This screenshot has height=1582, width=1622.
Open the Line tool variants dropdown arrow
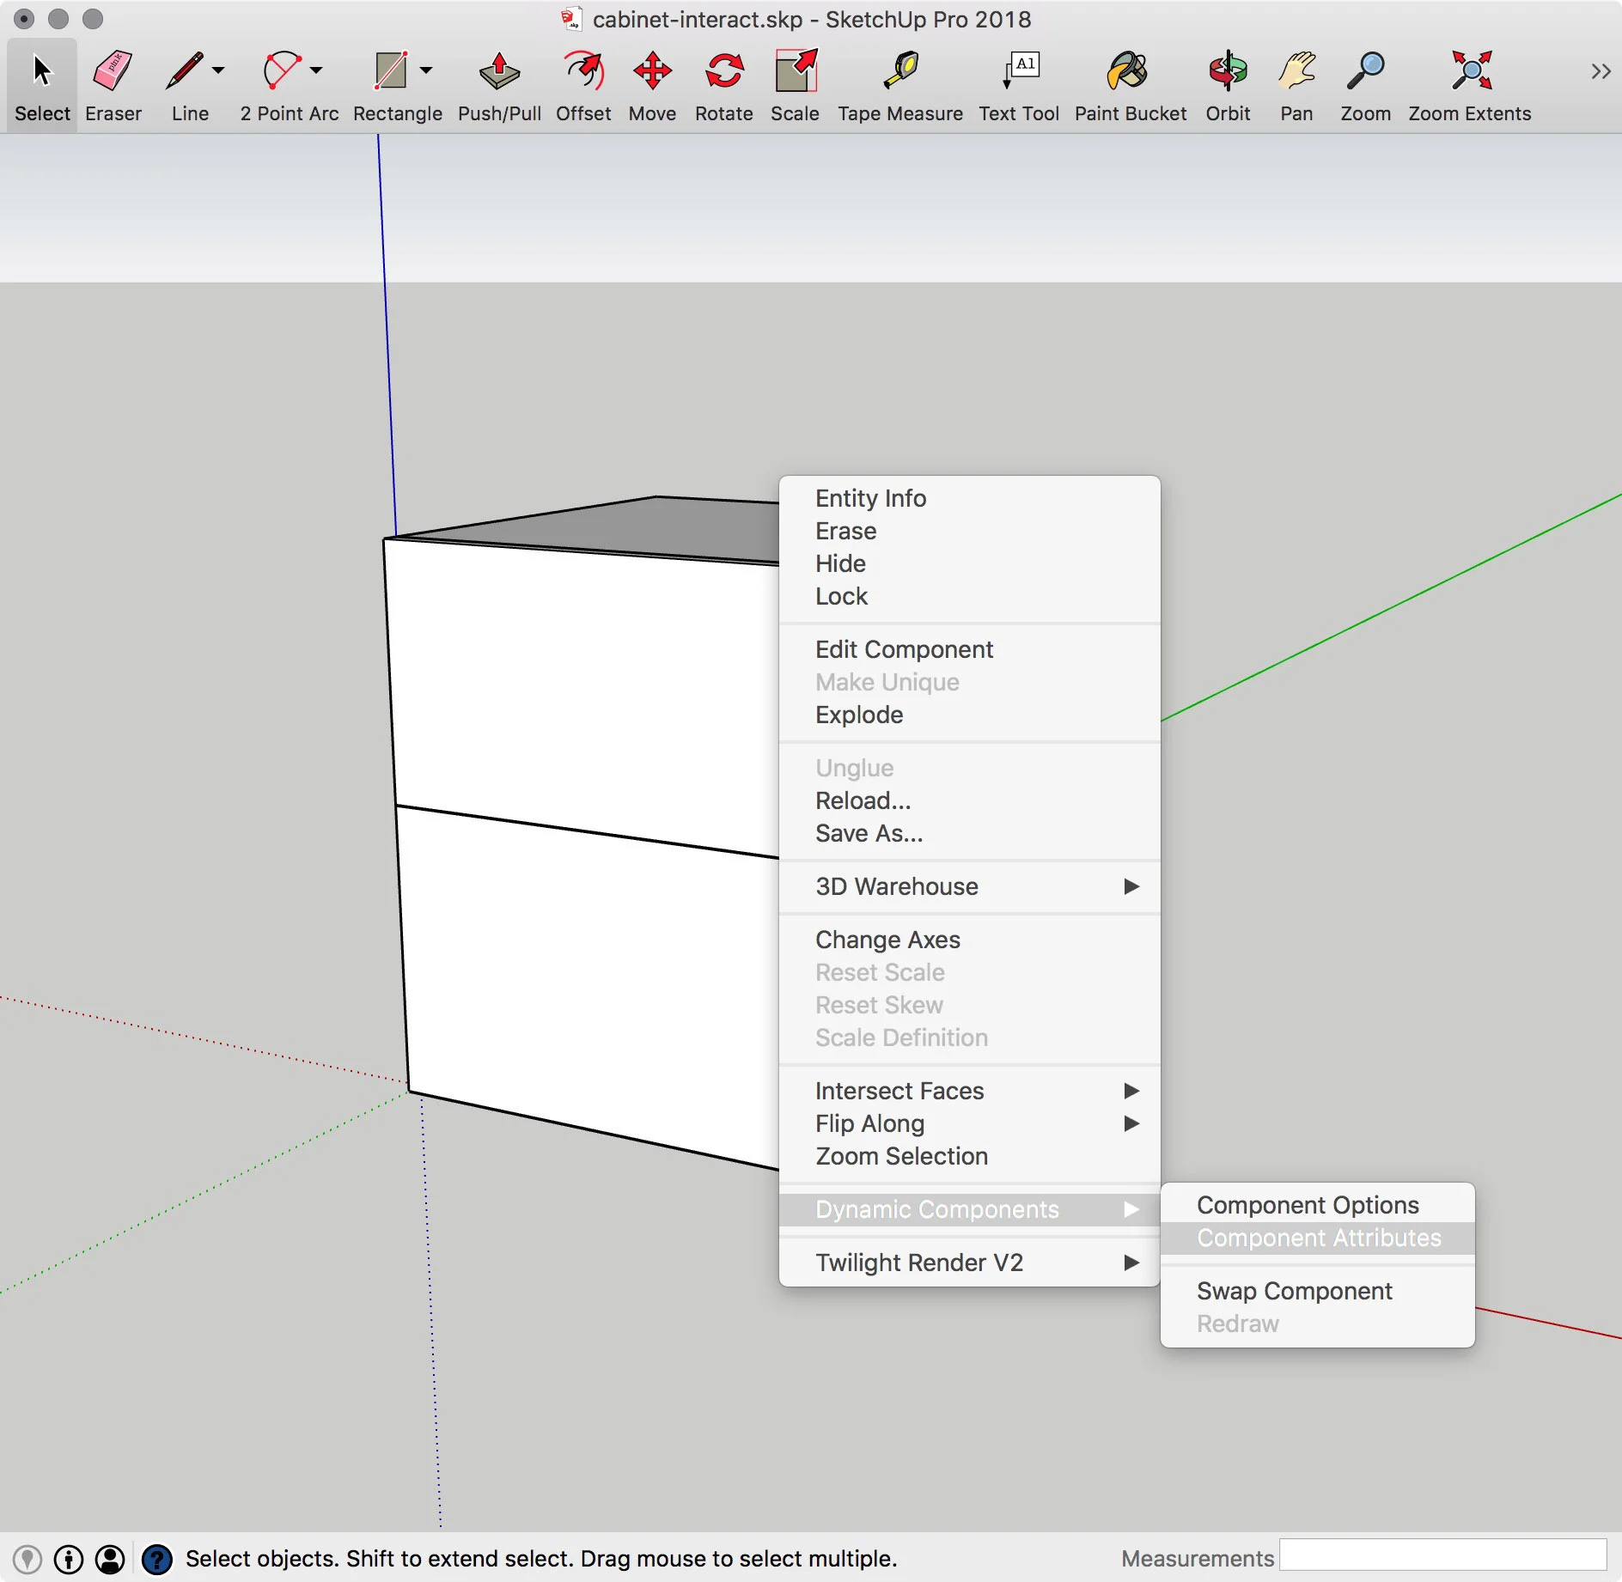(x=218, y=70)
